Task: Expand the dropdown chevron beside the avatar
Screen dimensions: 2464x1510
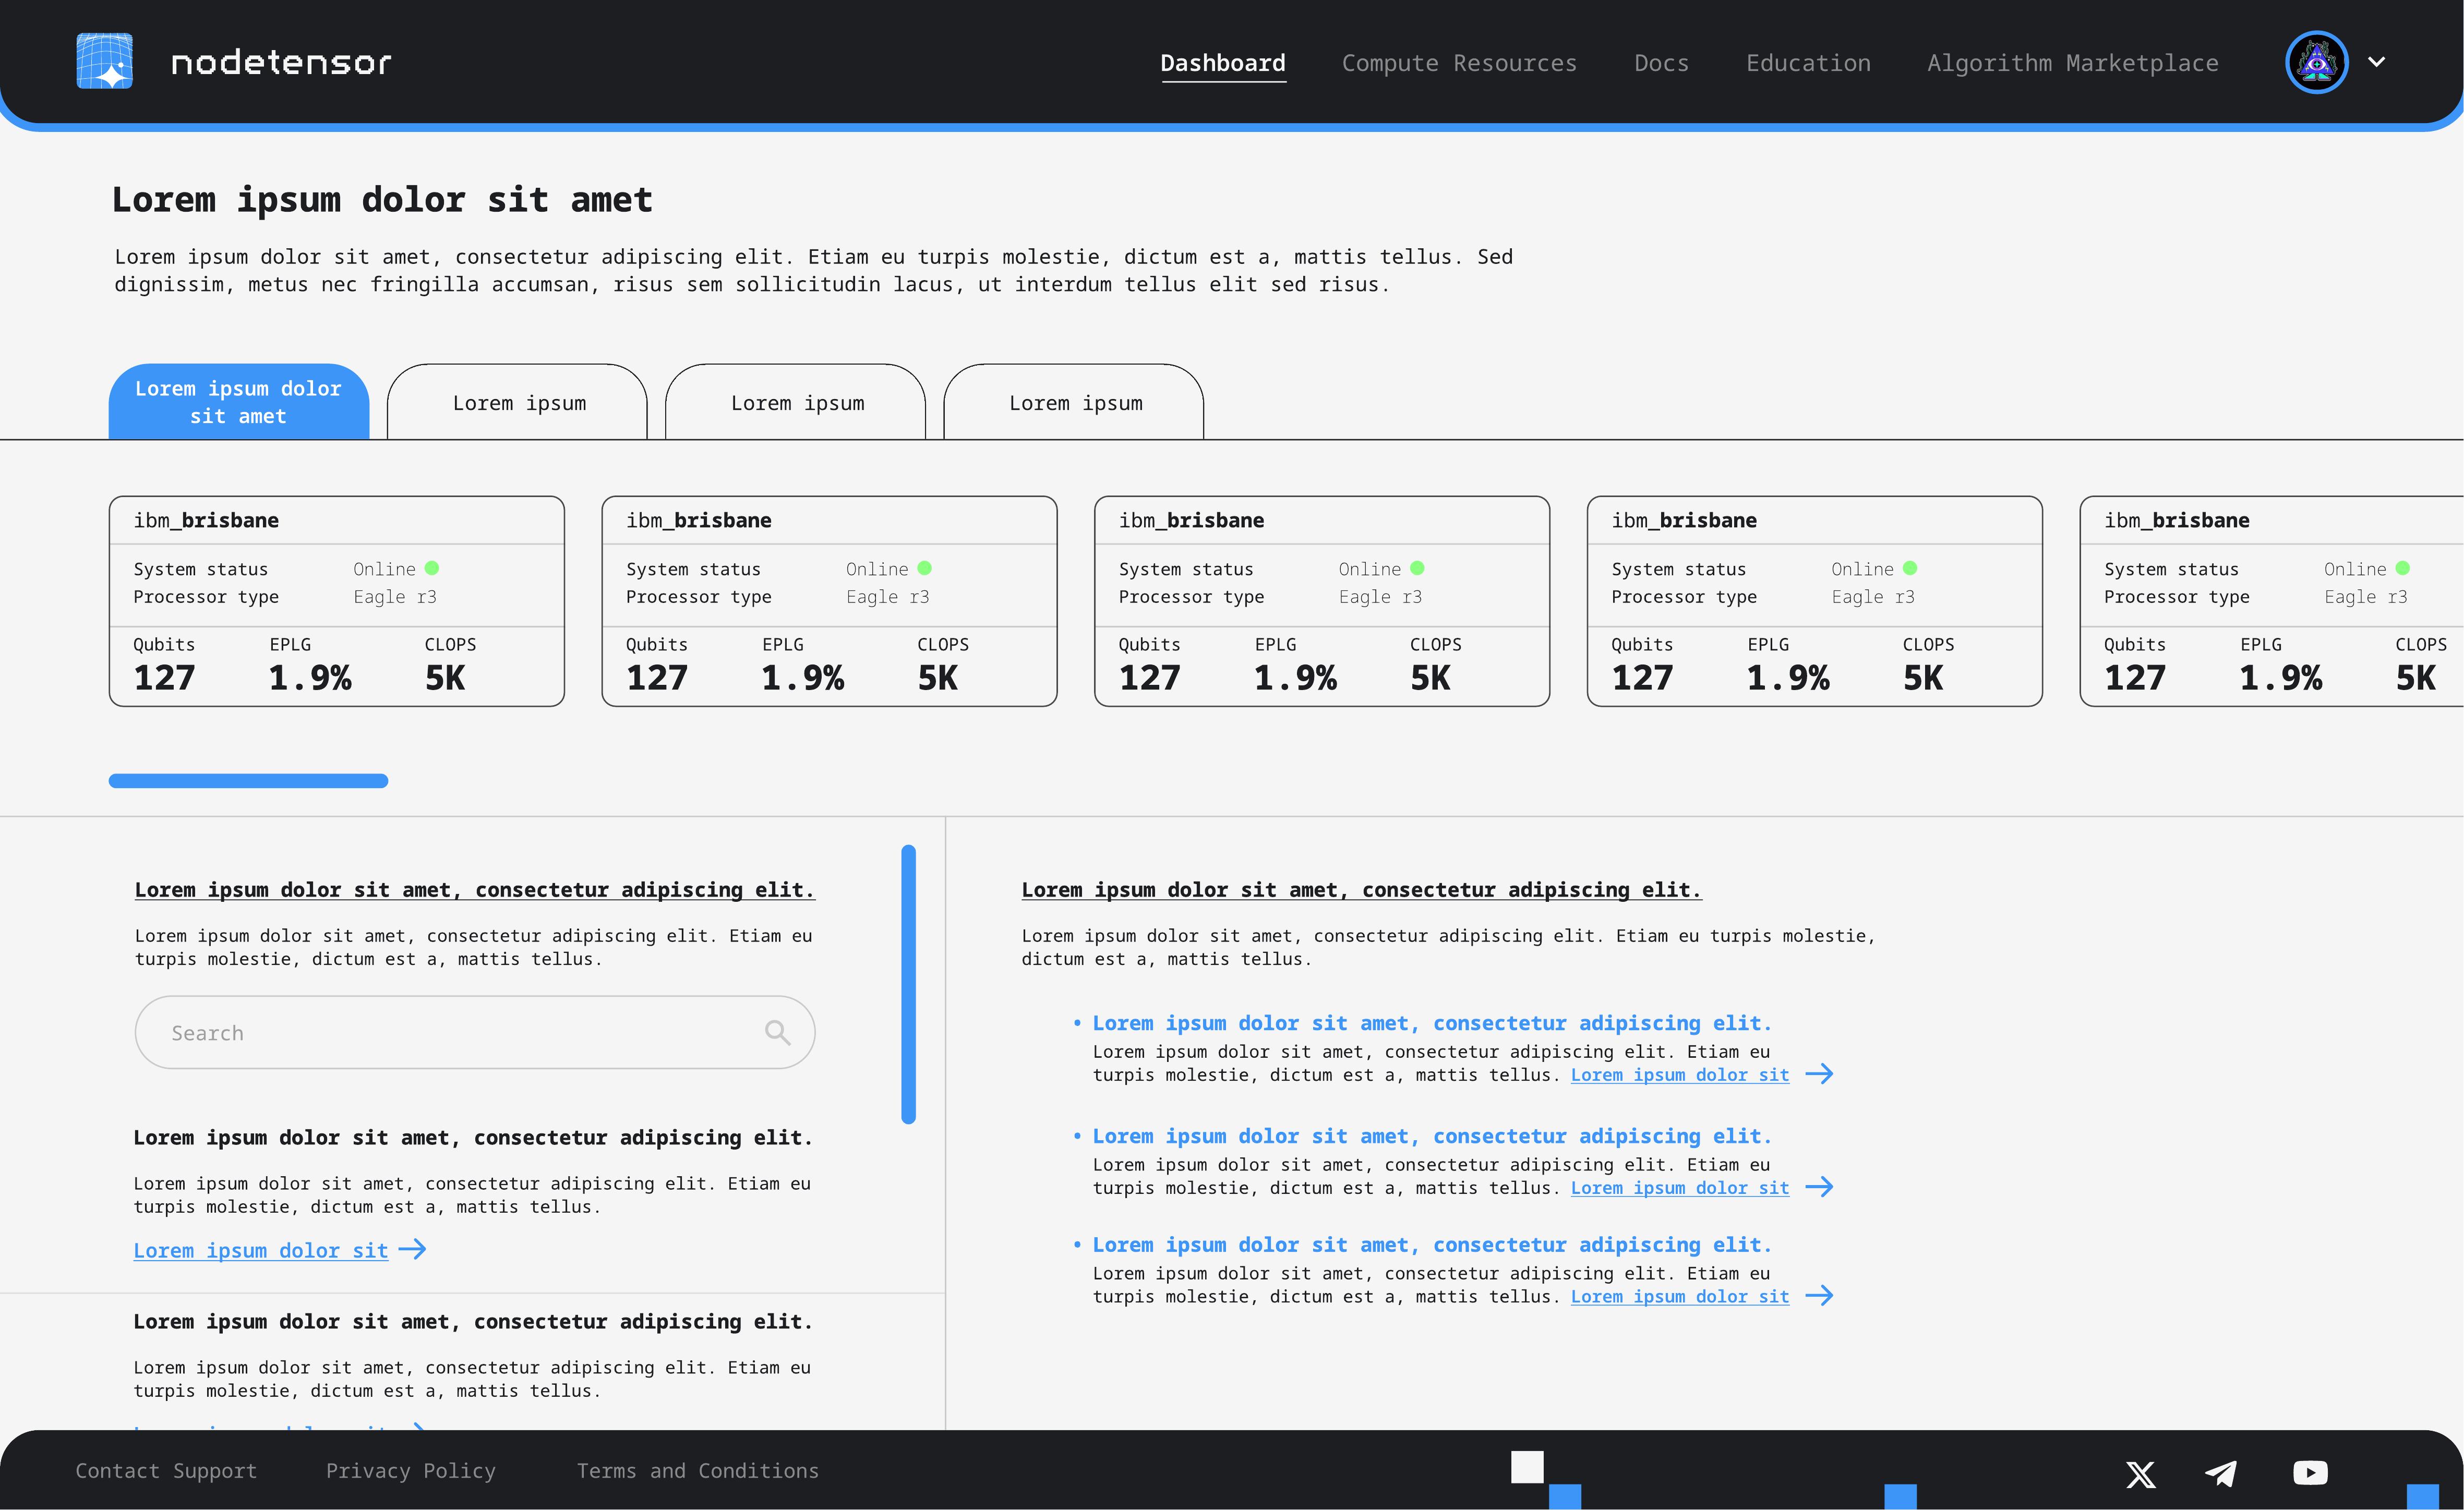Action: [x=2378, y=61]
